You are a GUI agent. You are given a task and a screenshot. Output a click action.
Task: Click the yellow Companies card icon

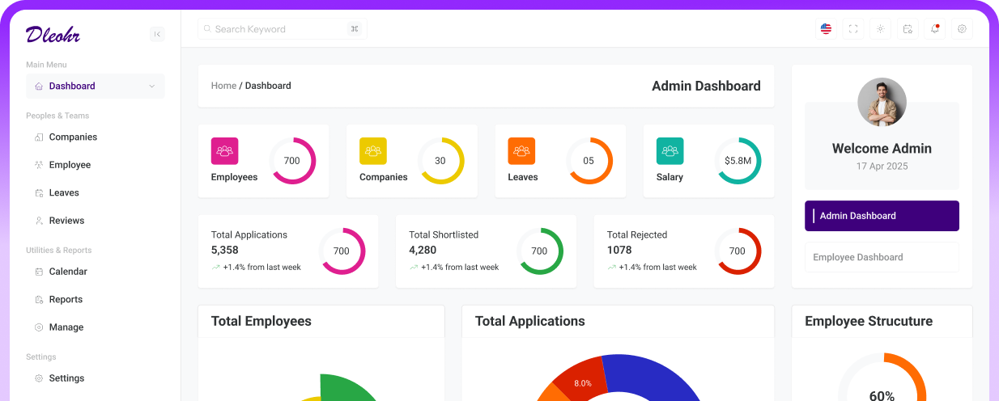tap(373, 151)
